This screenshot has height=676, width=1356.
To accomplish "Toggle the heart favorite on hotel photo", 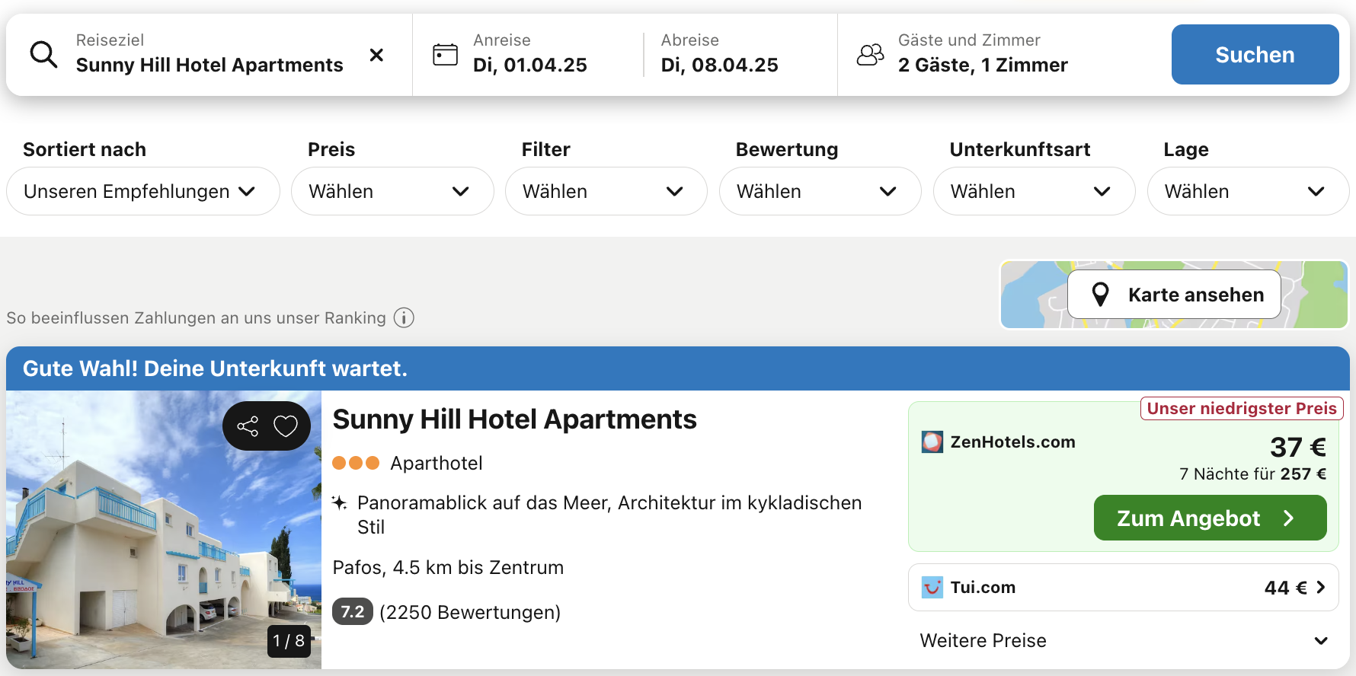I will click(x=286, y=426).
